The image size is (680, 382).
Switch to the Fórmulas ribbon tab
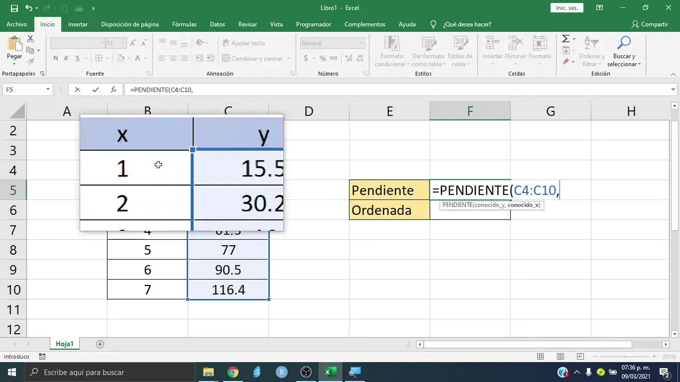(x=184, y=24)
